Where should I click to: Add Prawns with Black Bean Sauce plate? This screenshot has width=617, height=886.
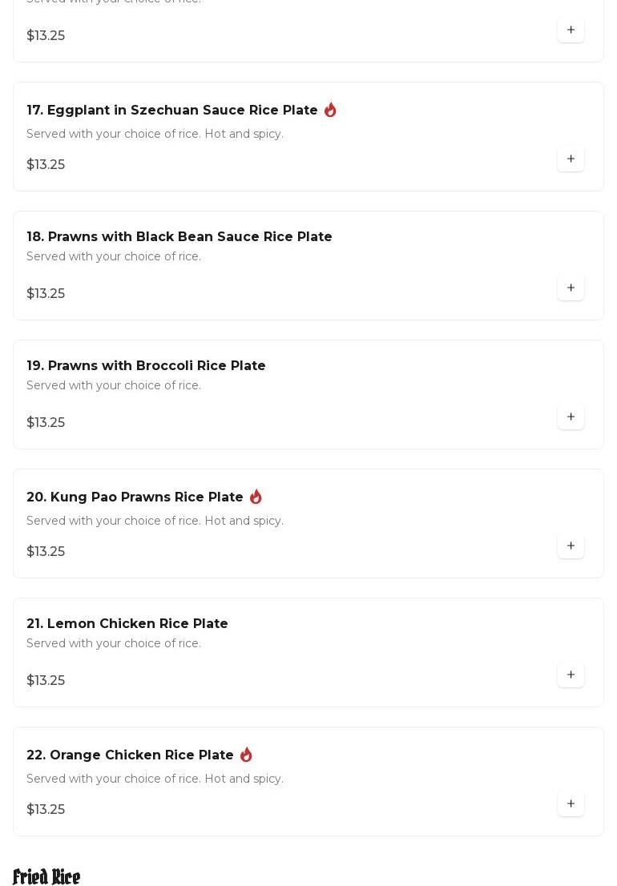[571, 288]
